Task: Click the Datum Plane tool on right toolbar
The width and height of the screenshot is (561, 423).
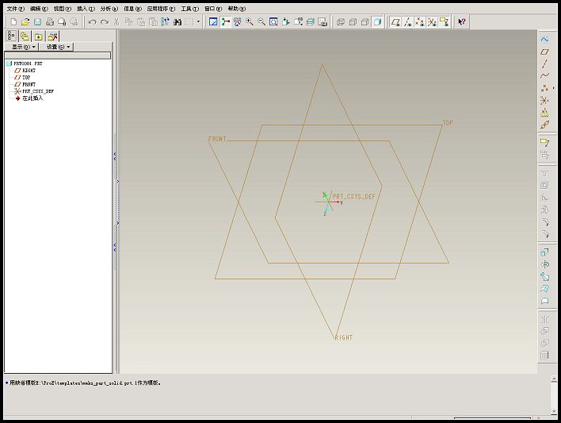Action: tap(544, 52)
